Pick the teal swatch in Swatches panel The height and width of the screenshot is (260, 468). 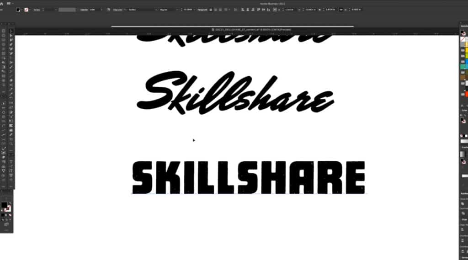click(x=463, y=67)
